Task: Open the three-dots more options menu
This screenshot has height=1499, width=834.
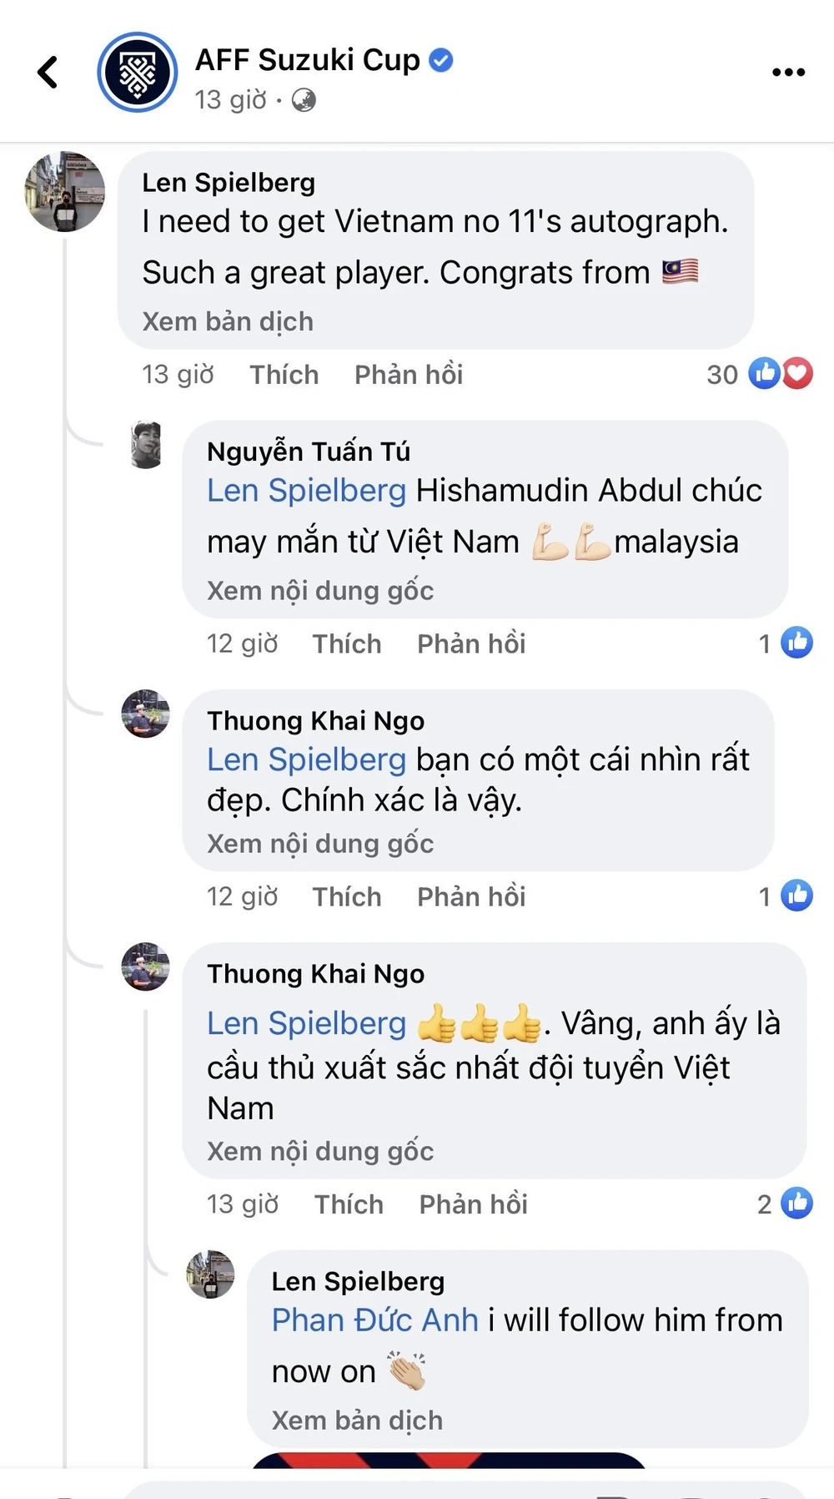Action: [x=788, y=73]
